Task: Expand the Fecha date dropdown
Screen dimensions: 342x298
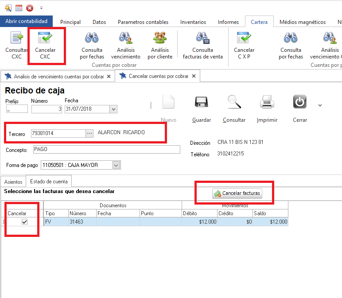Action: point(113,109)
